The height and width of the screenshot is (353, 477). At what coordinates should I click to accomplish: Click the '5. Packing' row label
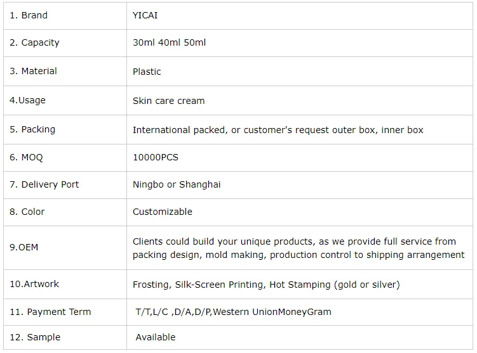click(x=32, y=129)
